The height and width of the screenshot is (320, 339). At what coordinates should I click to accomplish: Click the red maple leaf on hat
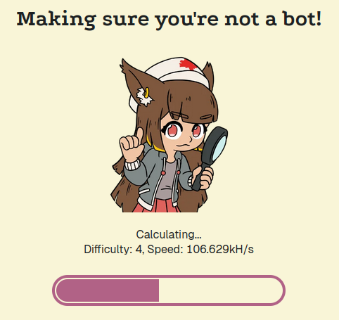pyautogui.click(x=188, y=65)
